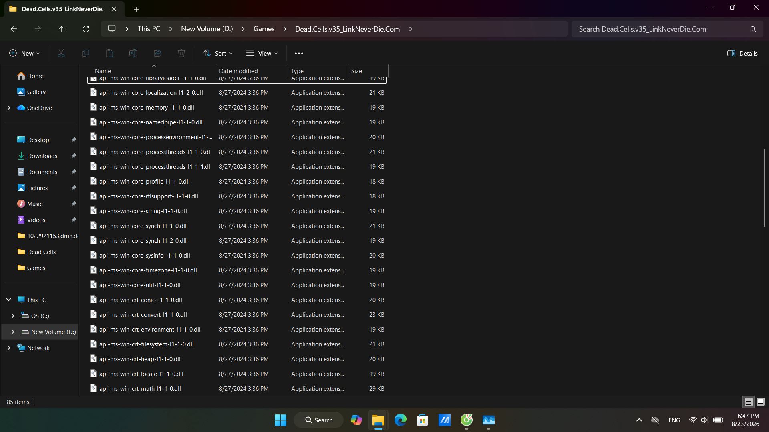This screenshot has height=432, width=769.
Task: Select api-ms-win-crt-heap-l1-1-0.dll file
Action: [x=237, y=359]
